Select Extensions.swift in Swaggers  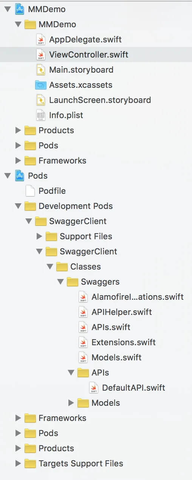tap(124, 342)
